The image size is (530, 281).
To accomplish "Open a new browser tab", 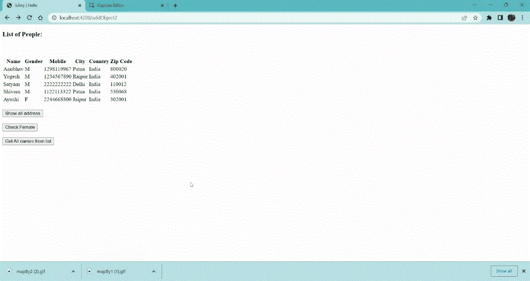I will [175, 5].
